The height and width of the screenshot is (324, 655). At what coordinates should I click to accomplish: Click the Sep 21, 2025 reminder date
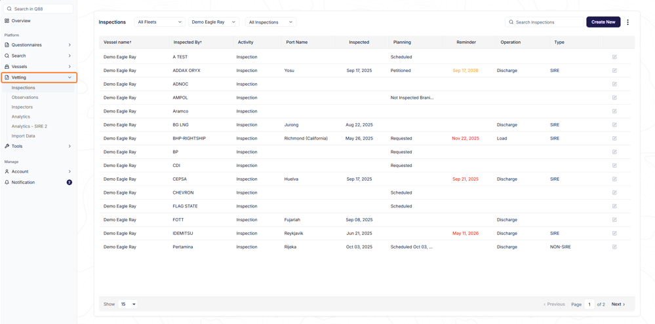pos(466,179)
